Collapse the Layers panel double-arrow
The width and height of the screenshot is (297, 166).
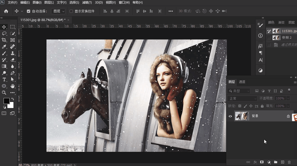pyautogui.click(x=291, y=77)
